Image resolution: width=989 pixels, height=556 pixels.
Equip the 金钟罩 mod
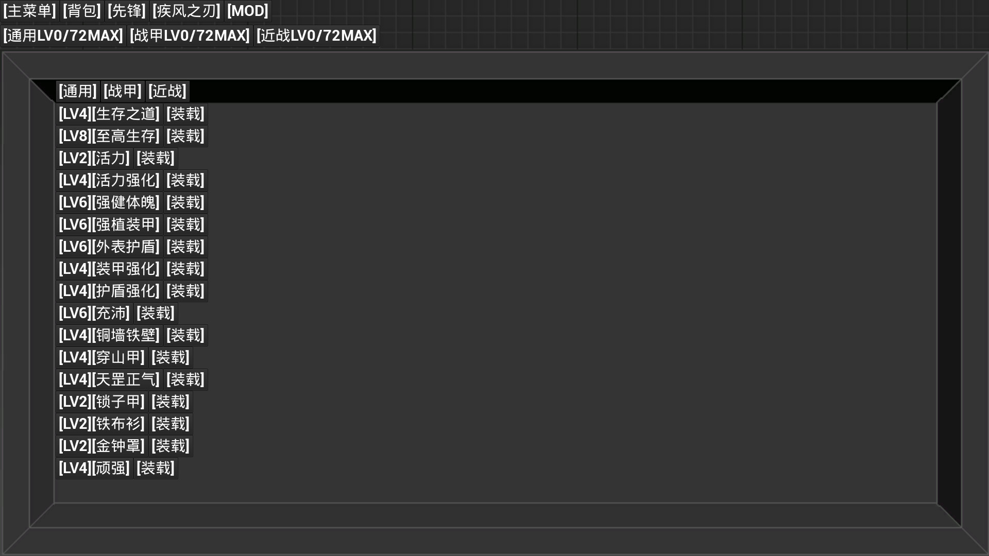pos(170,446)
